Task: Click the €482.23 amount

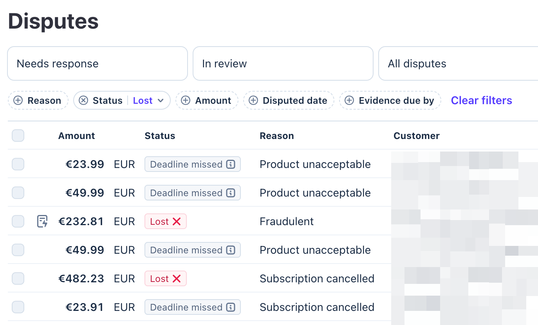Action: point(81,279)
